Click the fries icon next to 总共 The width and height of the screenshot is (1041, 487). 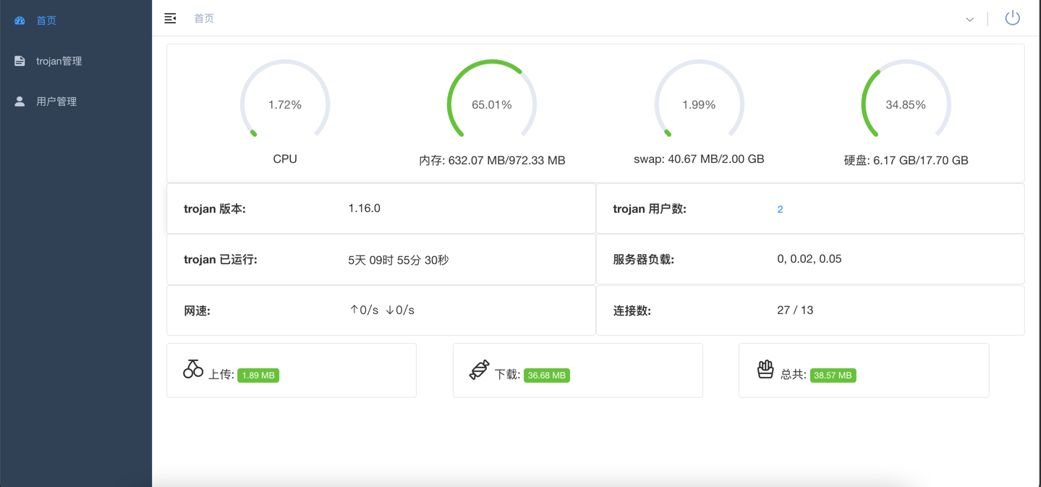click(765, 369)
